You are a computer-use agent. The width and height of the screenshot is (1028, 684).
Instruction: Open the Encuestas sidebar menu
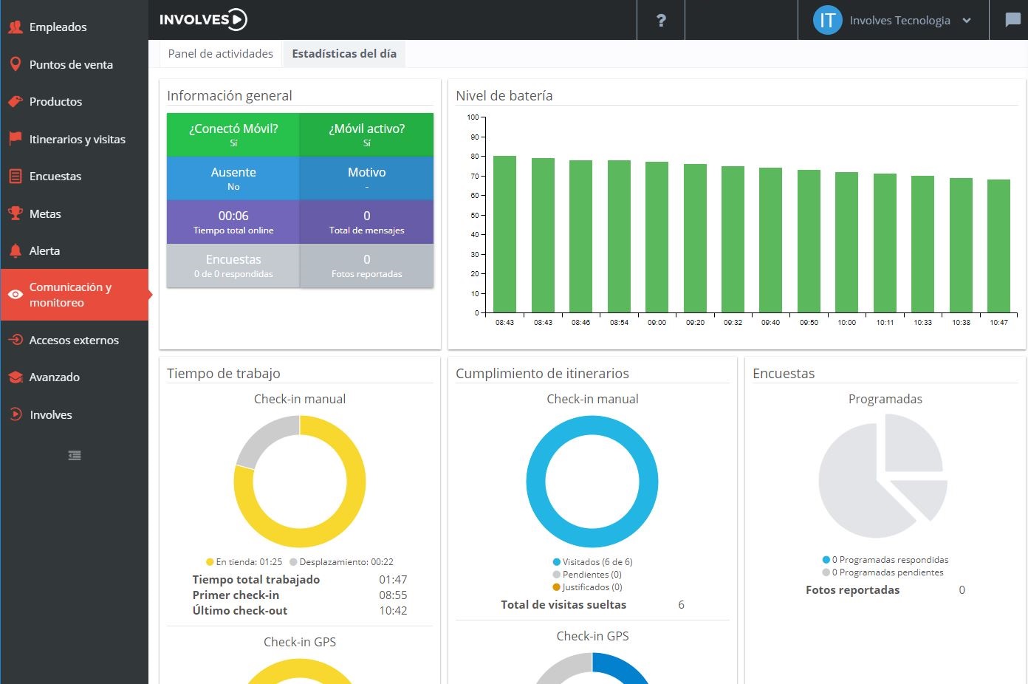pyautogui.click(x=74, y=177)
